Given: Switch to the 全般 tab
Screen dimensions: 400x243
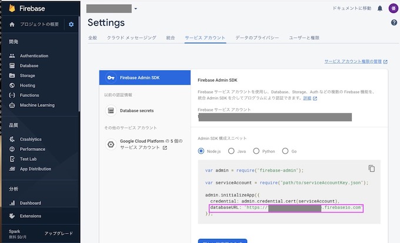Looking at the screenshot, I should tap(92, 38).
